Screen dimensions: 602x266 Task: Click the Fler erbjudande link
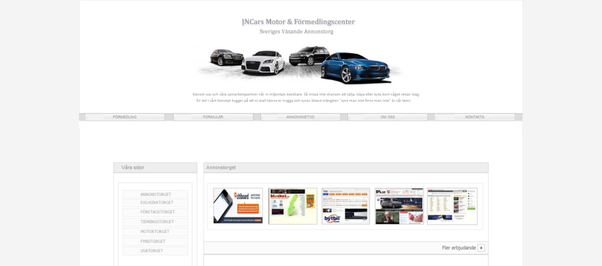tap(459, 248)
